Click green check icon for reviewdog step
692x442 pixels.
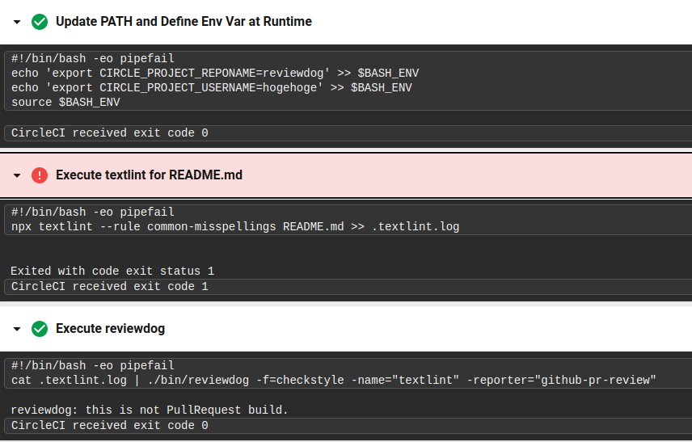(x=40, y=329)
